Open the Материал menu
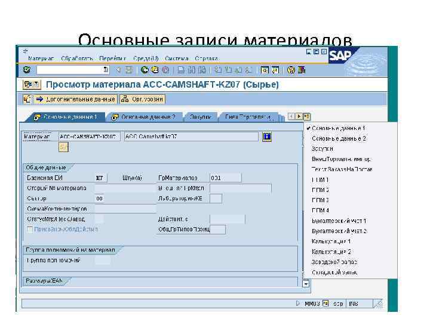Screen dimensions: 430x322 (41, 58)
